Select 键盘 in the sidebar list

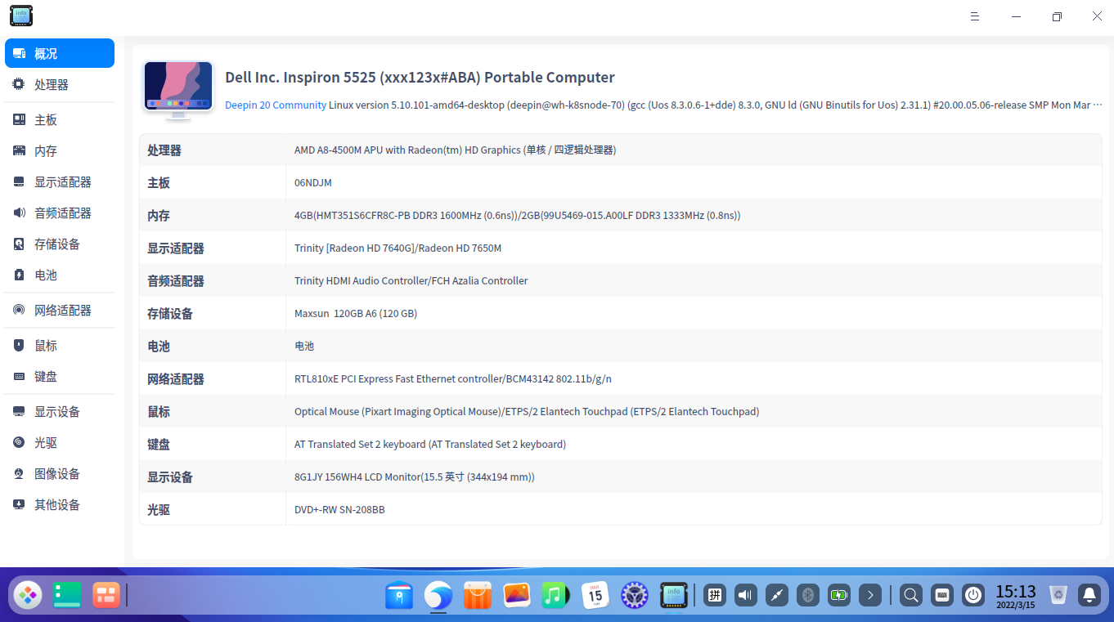coord(60,377)
